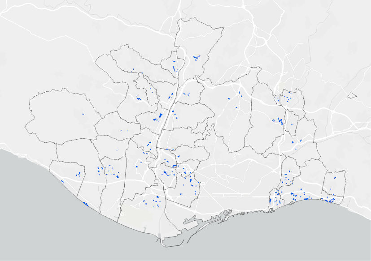Click the blue marker group beside the port
This screenshot has width=371, height=261.
[152, 201]
